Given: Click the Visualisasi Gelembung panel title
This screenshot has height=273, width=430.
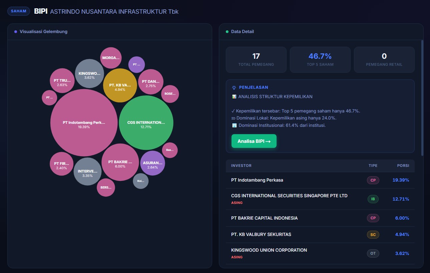Looking at the screenshot, I should [43, 32].
